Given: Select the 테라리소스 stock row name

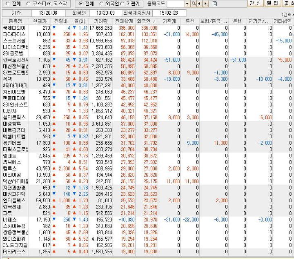Looking at the screenshot, I should click(14, 252).
